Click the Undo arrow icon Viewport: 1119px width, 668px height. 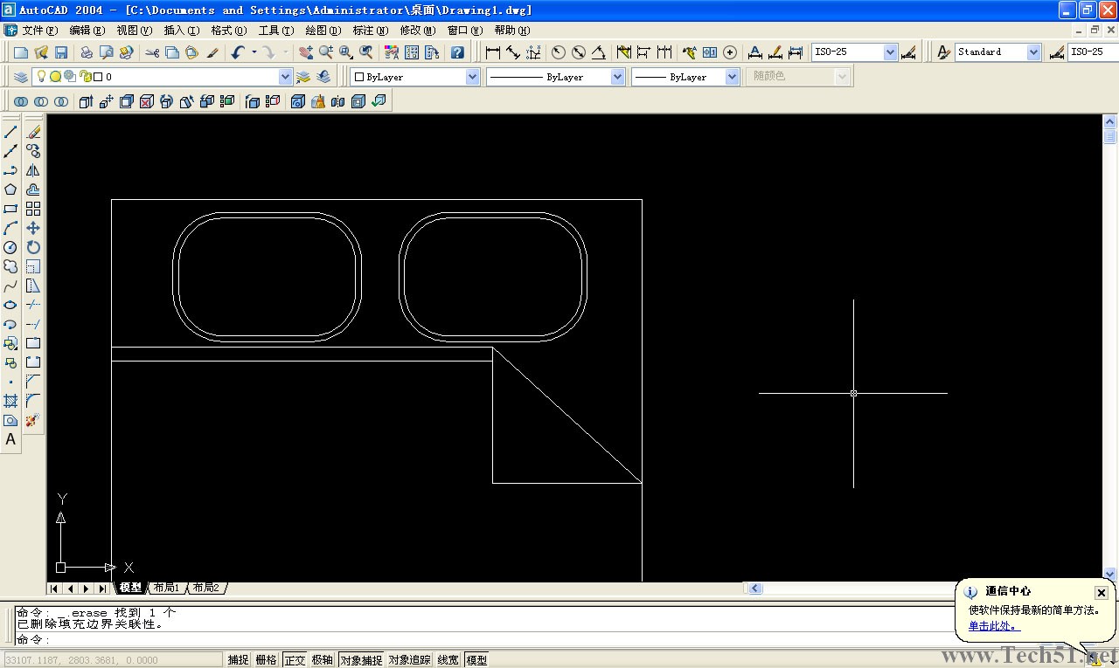point(238,52)
